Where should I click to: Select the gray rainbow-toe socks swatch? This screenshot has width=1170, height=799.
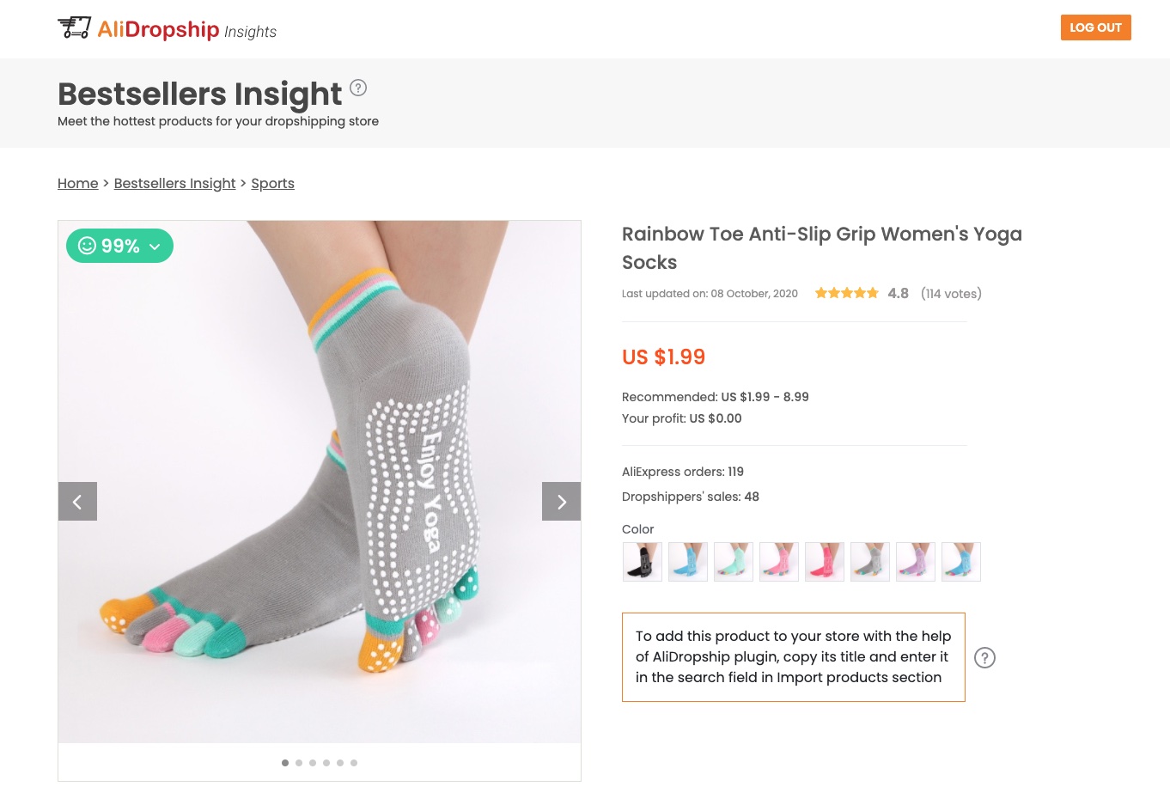point(869,562)
